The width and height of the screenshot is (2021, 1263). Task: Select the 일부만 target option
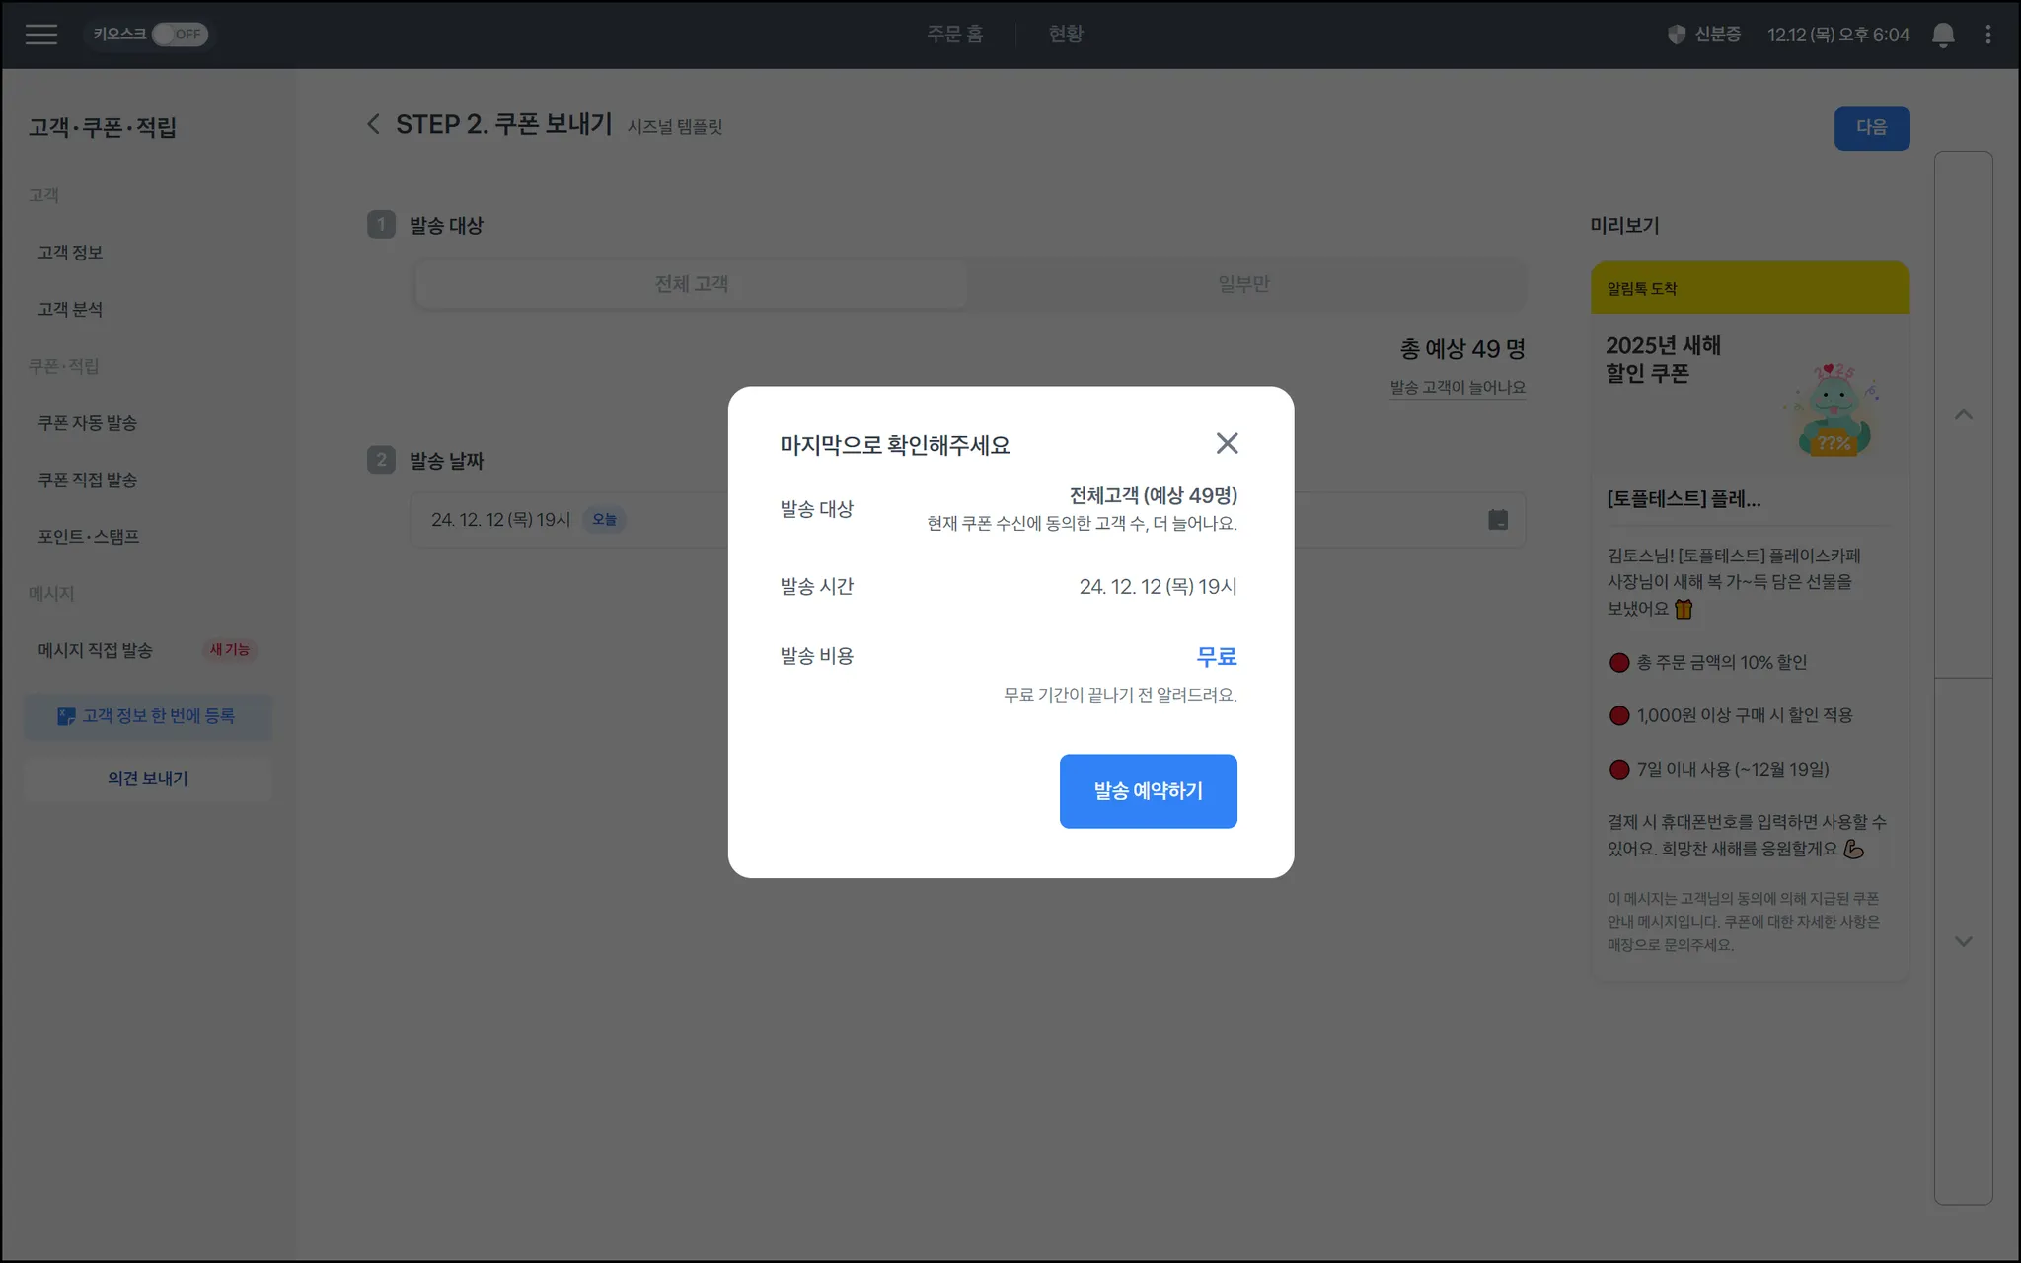[1243, 284]
